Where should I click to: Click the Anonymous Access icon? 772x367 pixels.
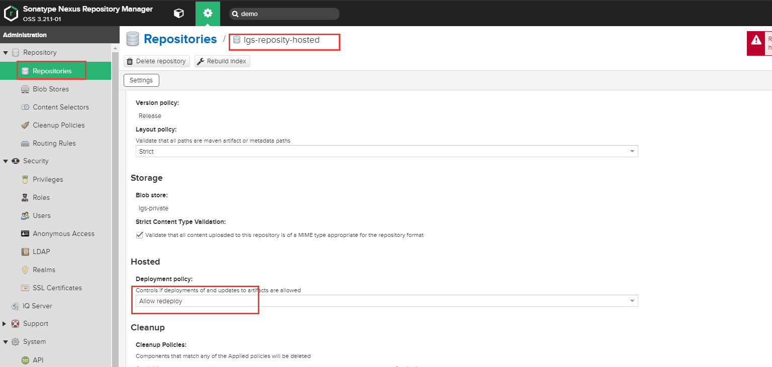[25, 233]
